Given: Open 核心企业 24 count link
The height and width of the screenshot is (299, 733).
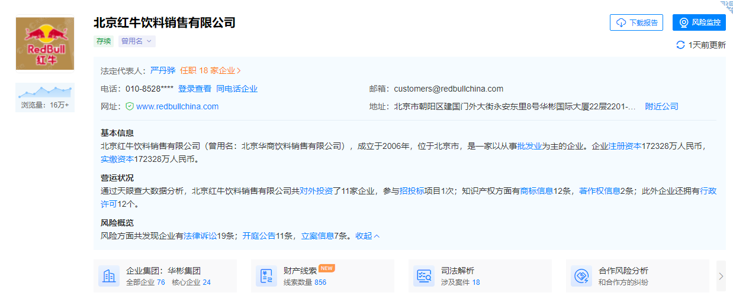Looking at the screenshot, I should (x=191, y=282).
